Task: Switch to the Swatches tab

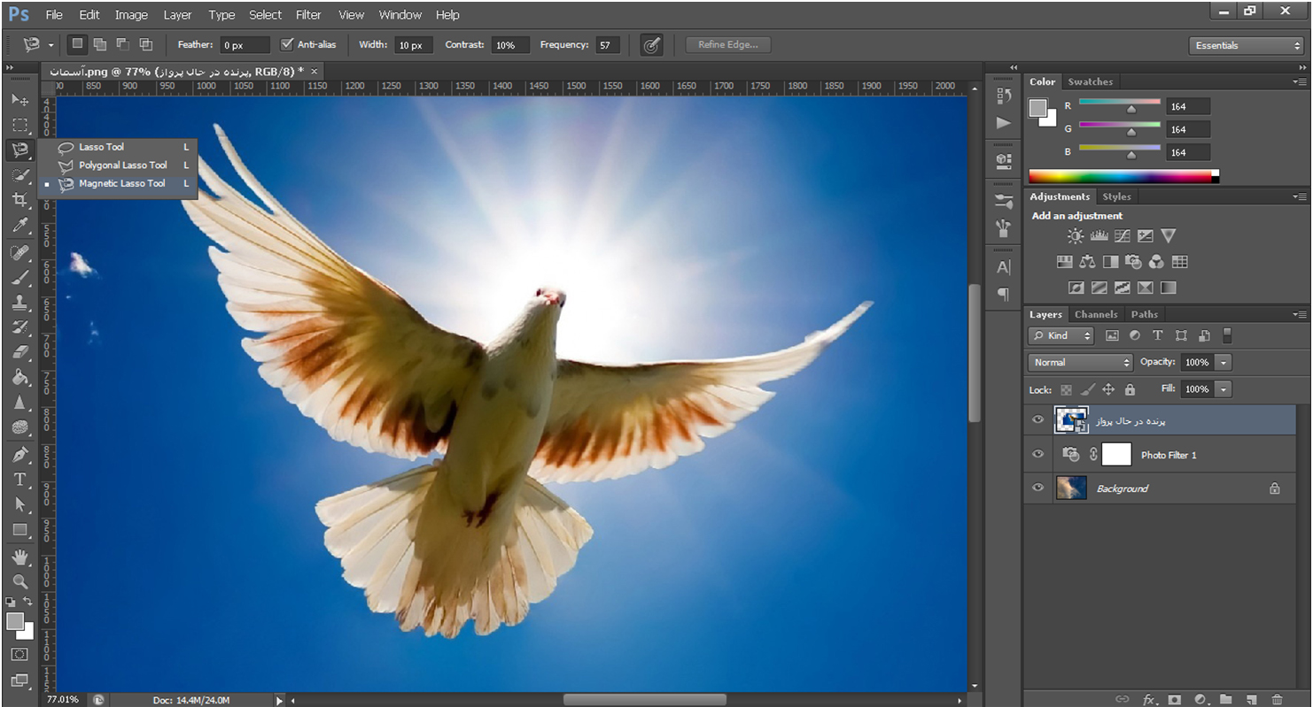Action: 1090,81
